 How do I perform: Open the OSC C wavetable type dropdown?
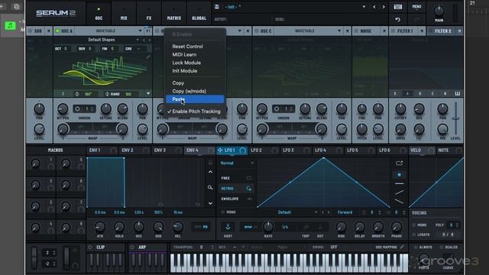pos(339,31)
